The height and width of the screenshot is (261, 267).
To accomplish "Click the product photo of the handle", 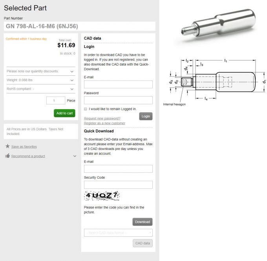I will [219, 27].
